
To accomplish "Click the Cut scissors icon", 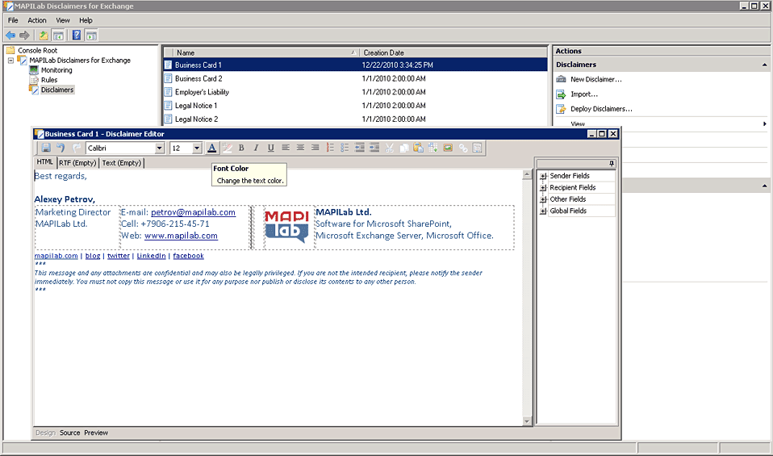I will [x=389, y=148].
